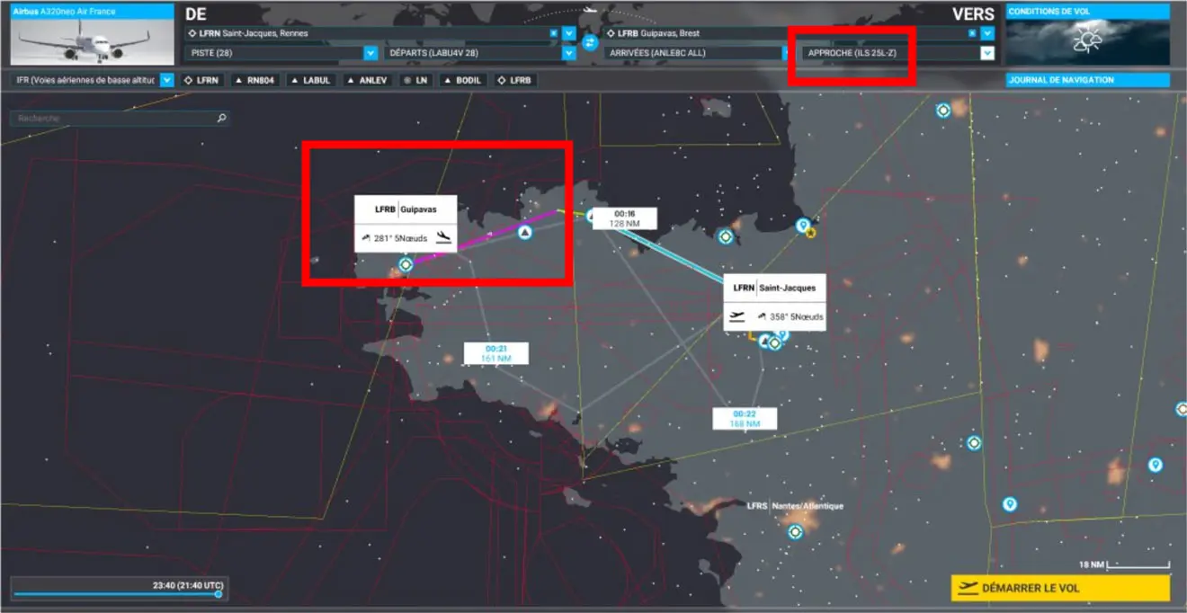Click the 23:40 (21:40 UTC) time readout

[188, 585]
